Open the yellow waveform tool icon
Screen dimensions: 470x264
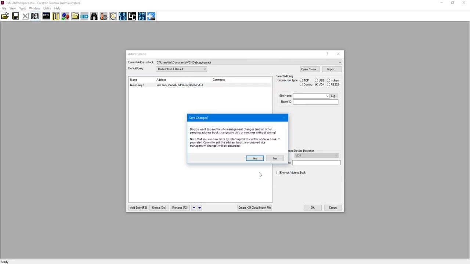coord(56,16)
